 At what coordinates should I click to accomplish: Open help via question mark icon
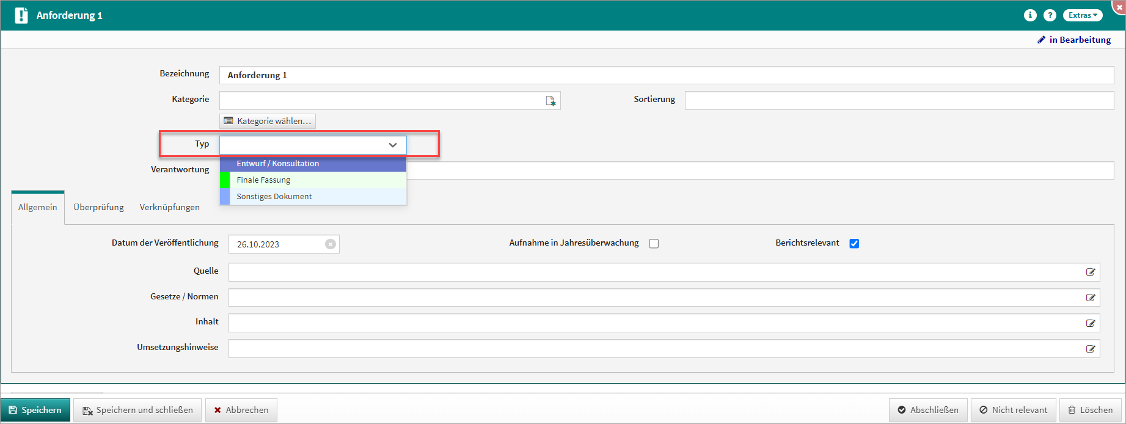pos(1050,15)
